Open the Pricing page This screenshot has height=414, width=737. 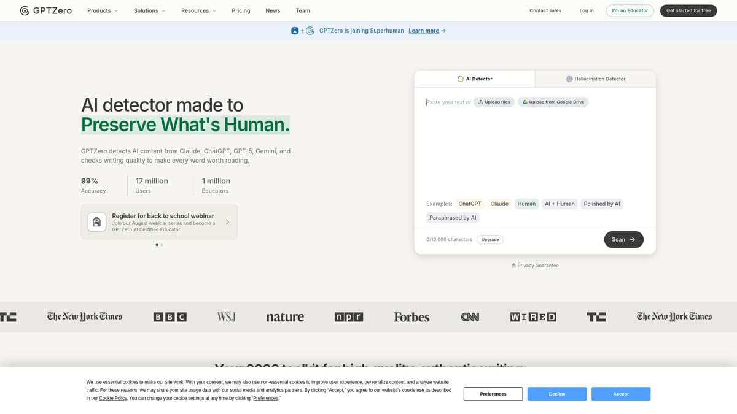pos(241,10)
